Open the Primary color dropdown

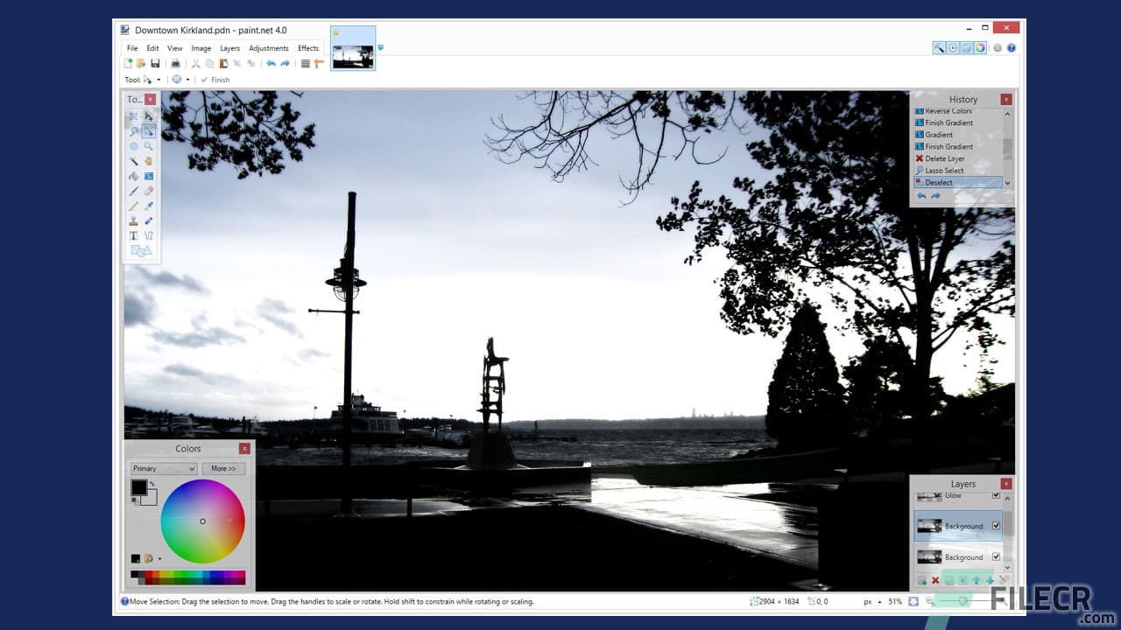point(162,468)
